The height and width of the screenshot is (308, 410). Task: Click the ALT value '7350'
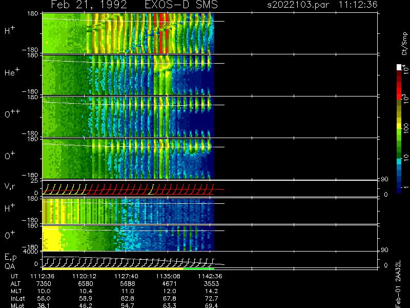[x=44, y=284]
